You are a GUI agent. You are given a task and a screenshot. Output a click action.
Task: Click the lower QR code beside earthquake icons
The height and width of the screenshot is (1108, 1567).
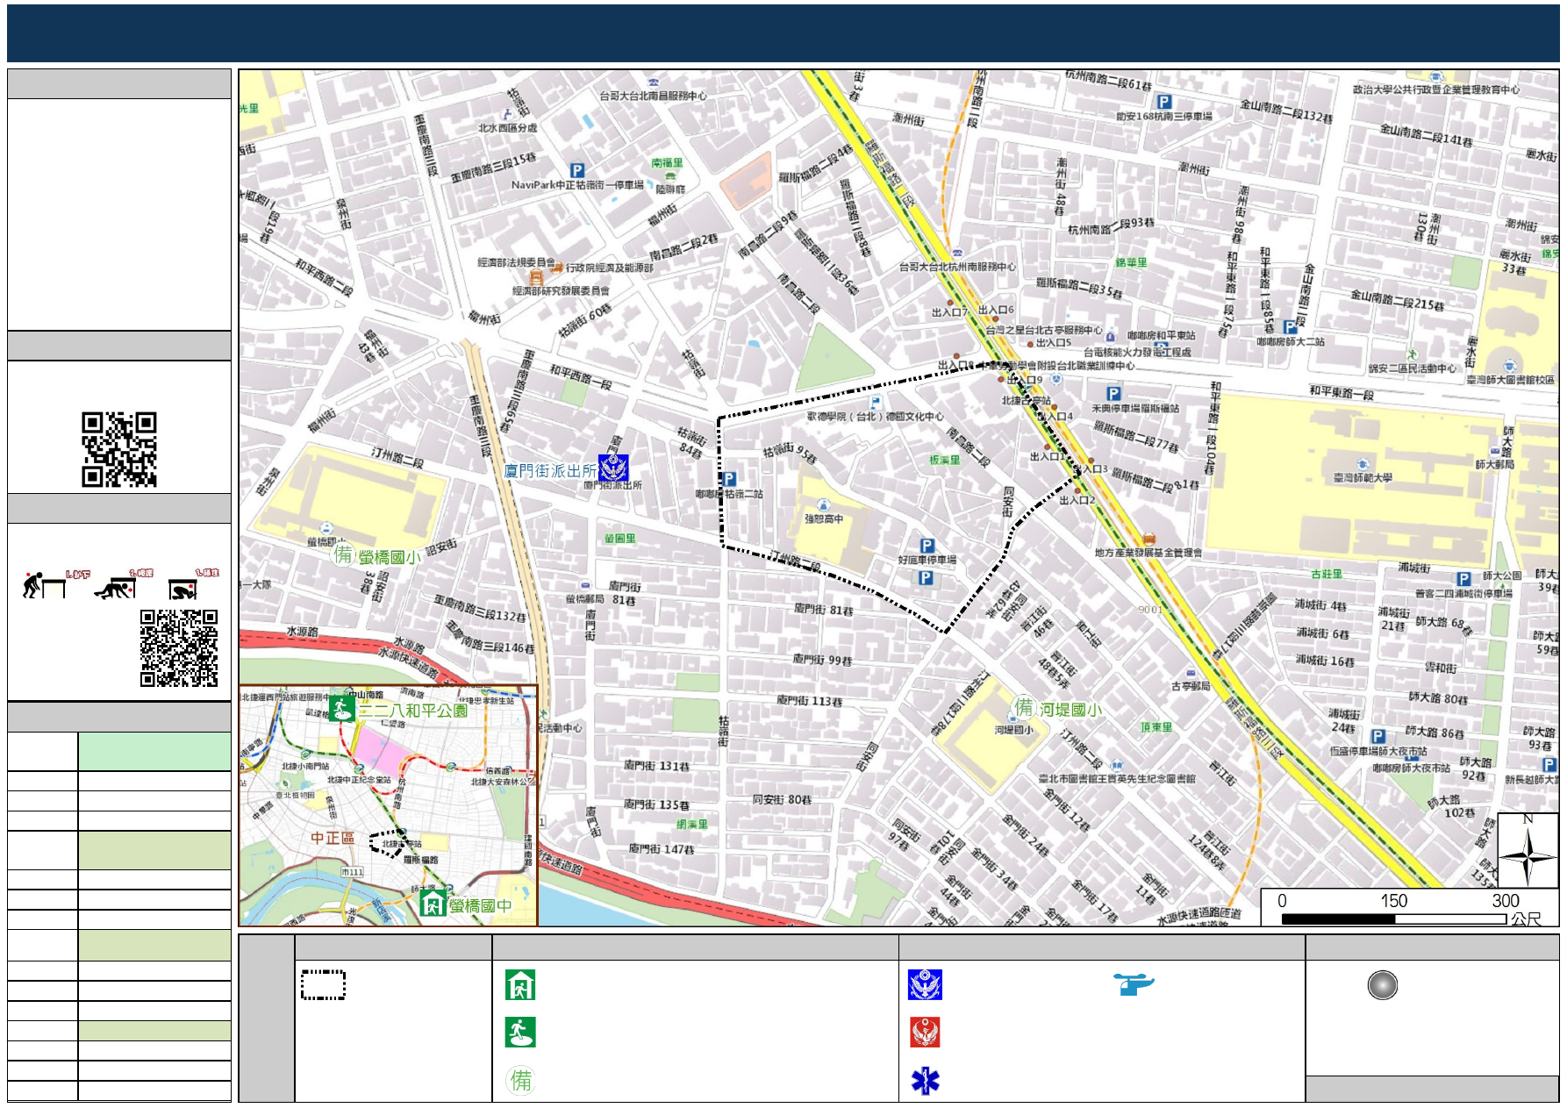pyautogui.click(x=179, y=648)
